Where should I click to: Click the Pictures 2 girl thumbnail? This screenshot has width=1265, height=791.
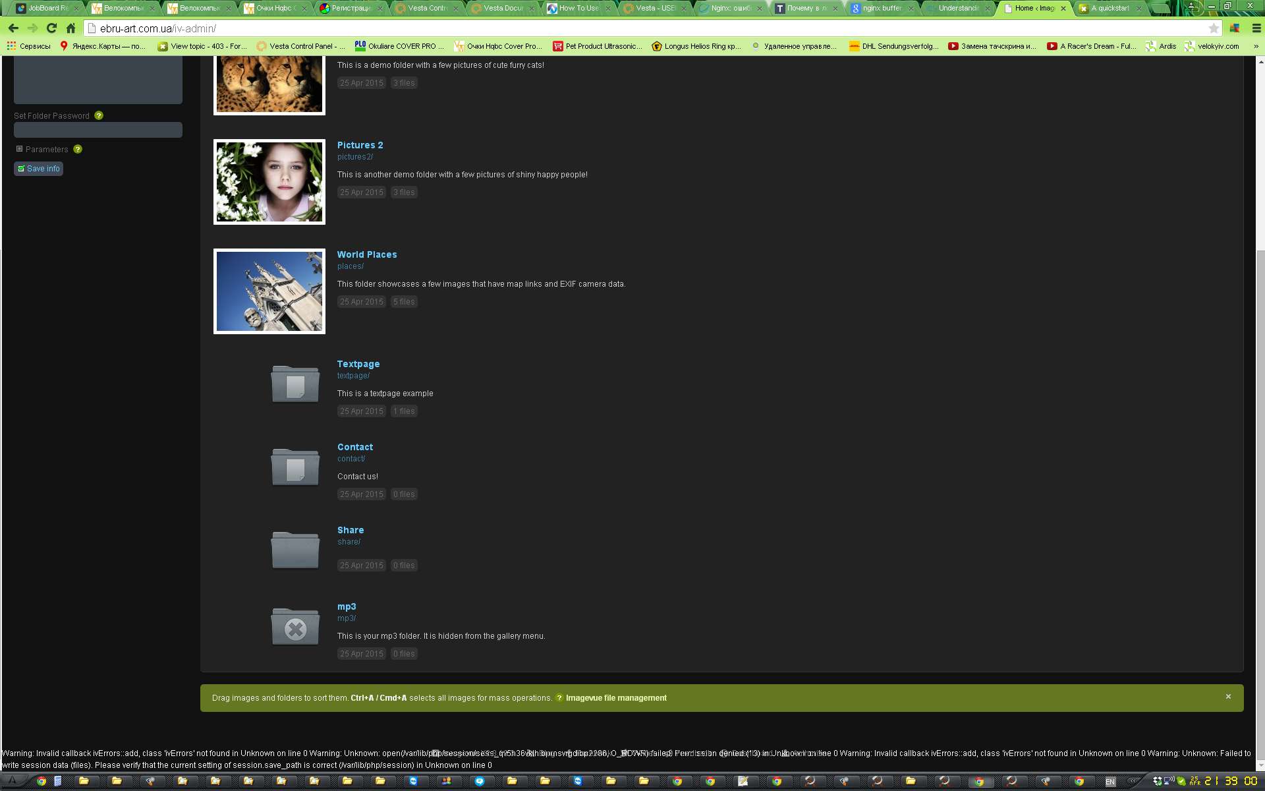[269, 182]
